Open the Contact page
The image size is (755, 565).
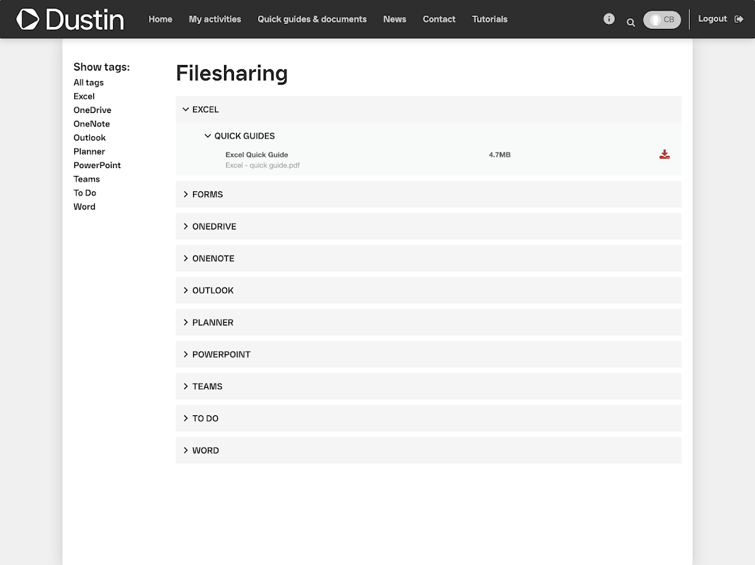point(439,19)
